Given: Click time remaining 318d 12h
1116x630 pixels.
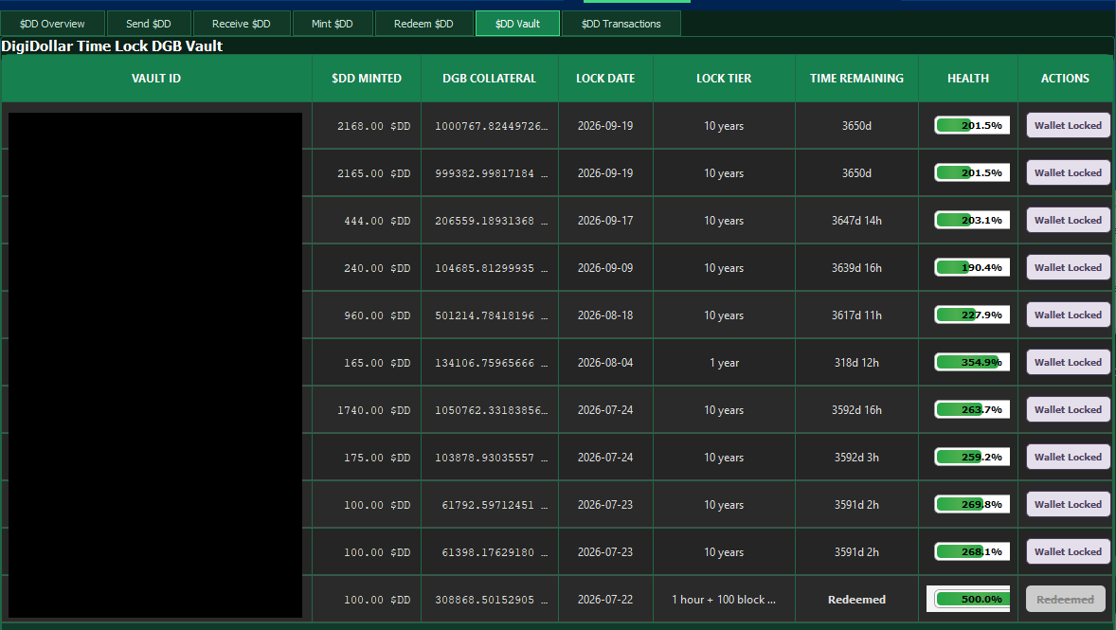Looking at the screenshot, I should point(857,362).
